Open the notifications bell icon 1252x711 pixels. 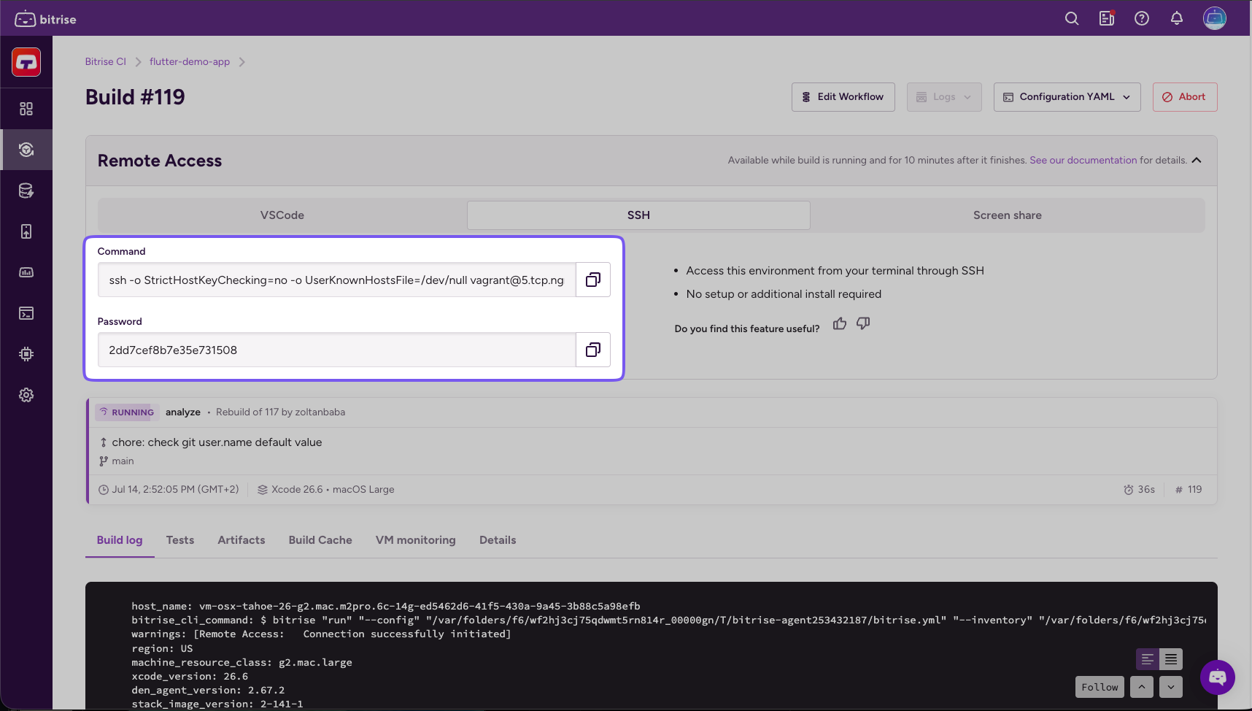[1177, 18]
